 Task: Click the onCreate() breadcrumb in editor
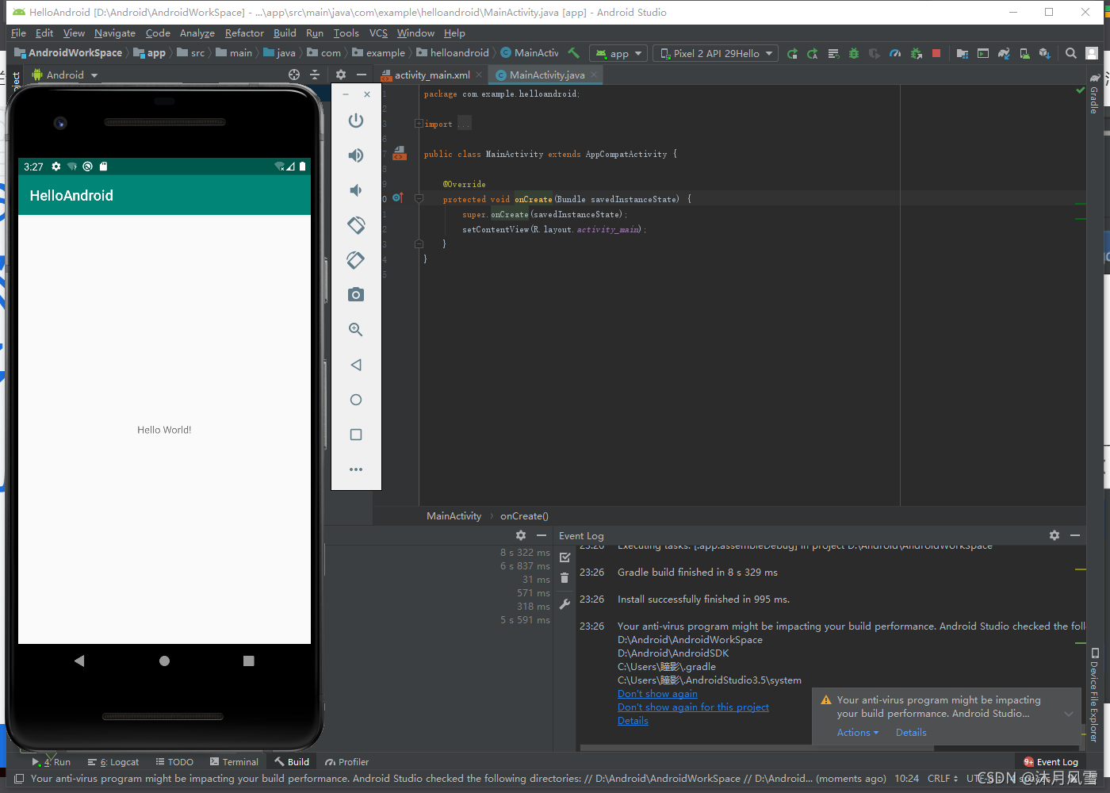point(524,516)
